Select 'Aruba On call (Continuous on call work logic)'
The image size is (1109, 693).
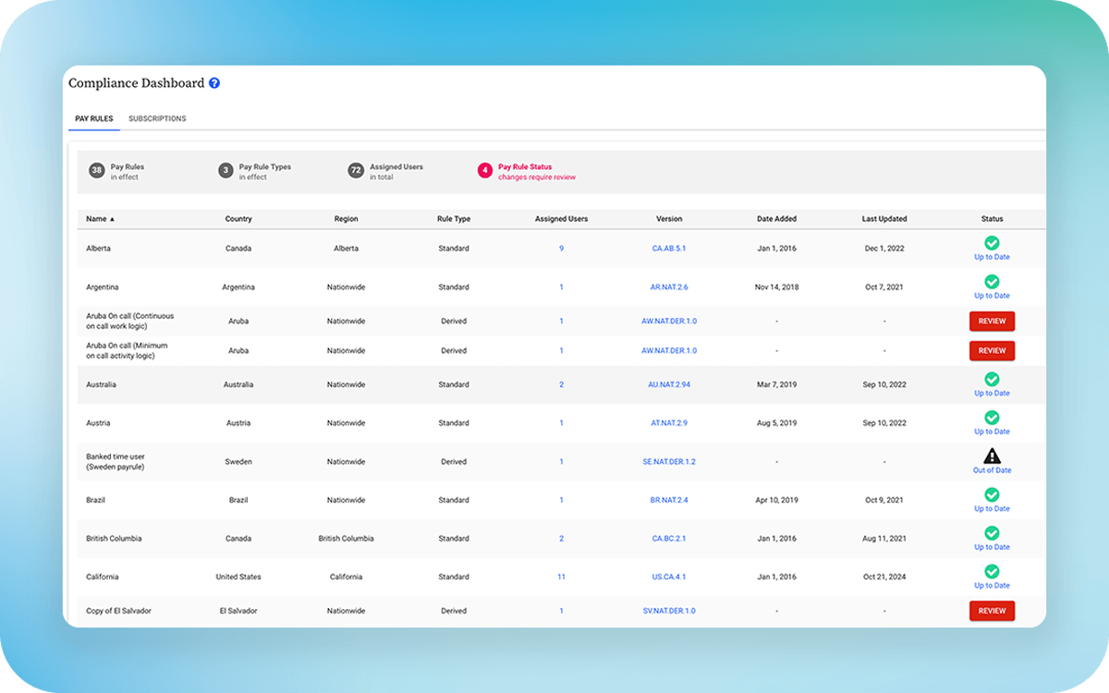point(130,322)
